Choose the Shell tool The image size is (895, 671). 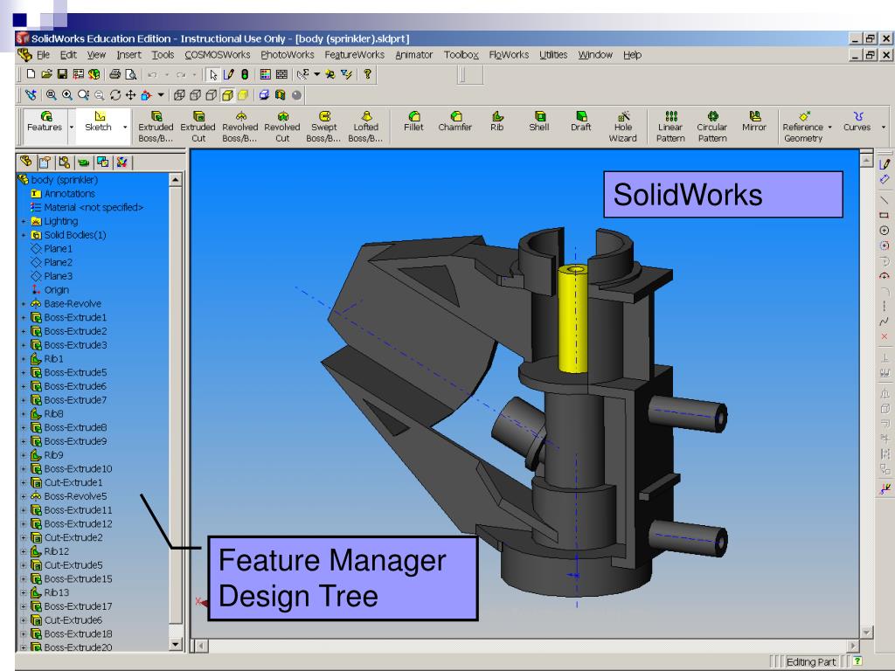tap(539, 121)
